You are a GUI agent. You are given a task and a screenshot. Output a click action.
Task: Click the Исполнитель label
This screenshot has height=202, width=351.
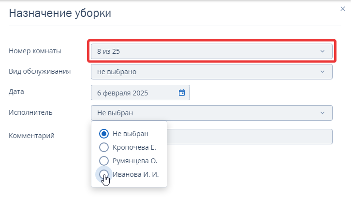[30, 112]
